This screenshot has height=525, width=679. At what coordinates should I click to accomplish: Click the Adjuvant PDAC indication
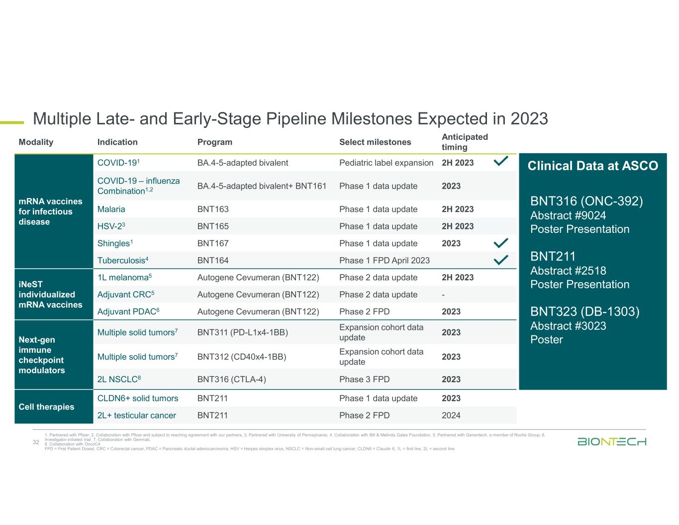(128, 312)
